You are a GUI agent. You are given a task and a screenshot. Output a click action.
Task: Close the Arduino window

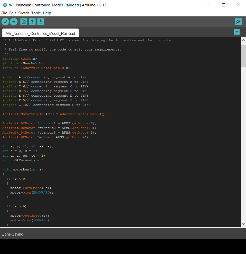(x=238, y=5)
